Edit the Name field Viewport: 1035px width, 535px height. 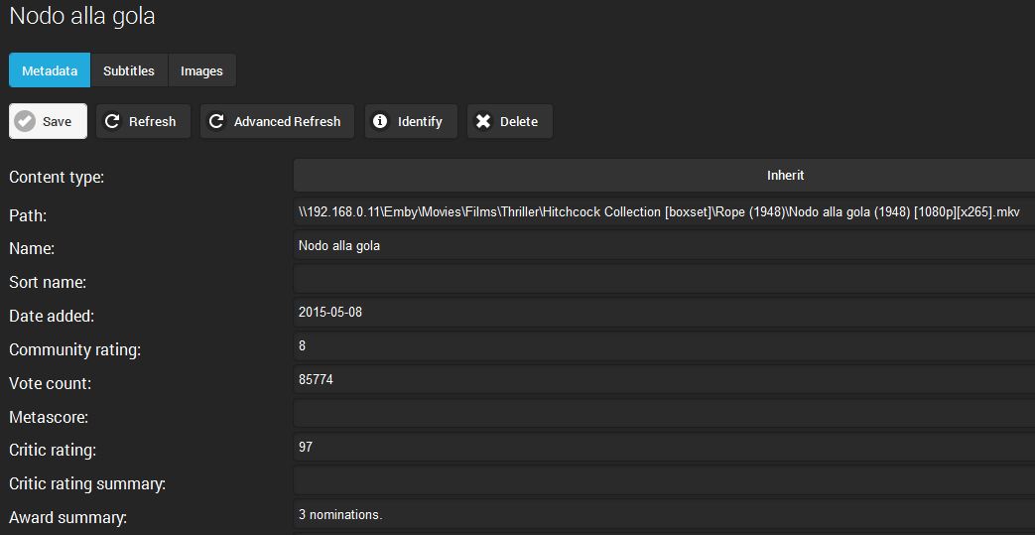tap(664, 246)
